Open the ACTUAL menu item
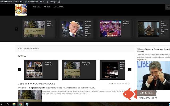170x106 pixels. coord(37,7)
